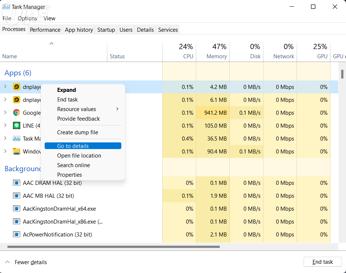
Task: Click the Windows Explorer folder icon
Action: click(16, 152)
